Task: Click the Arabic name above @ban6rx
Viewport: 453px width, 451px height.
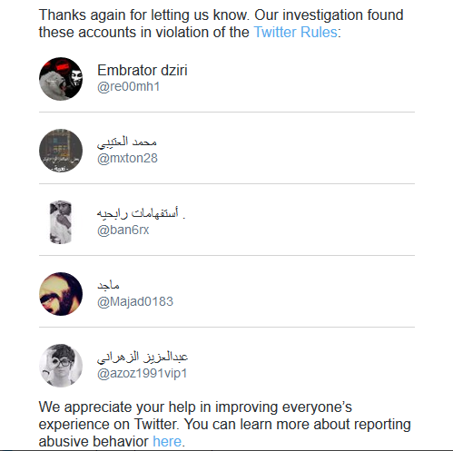Action: [141, 213]
